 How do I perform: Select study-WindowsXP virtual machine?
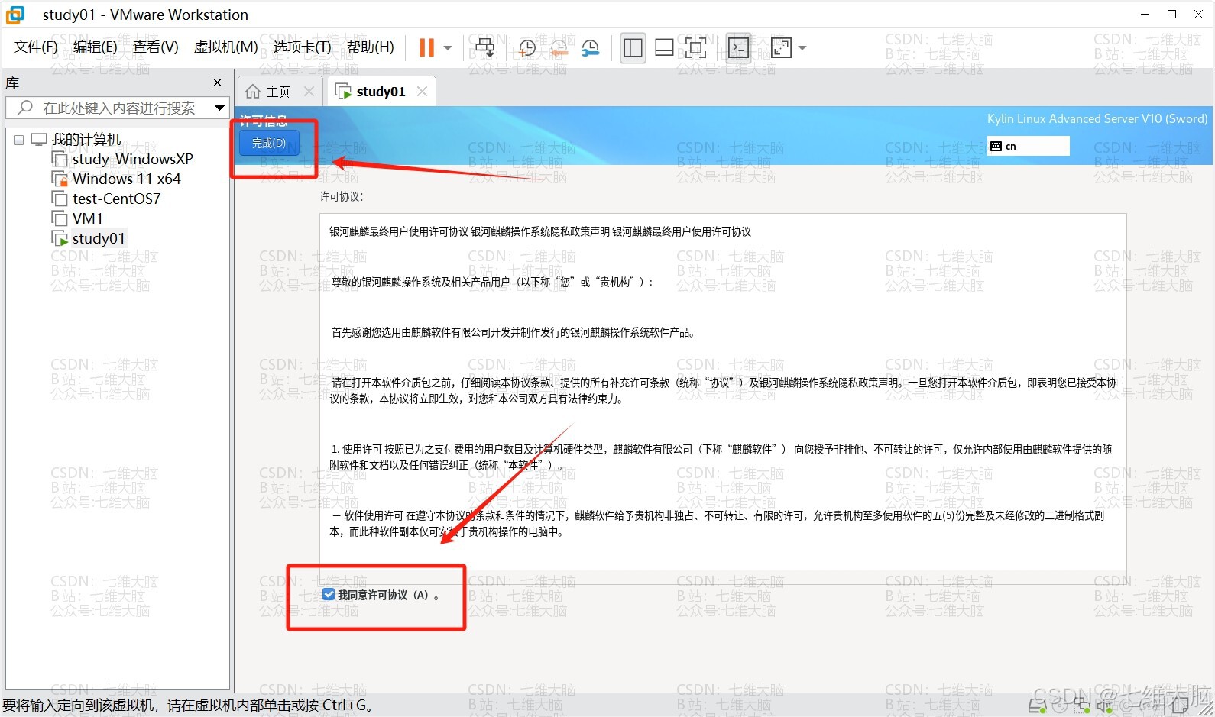(132, 159)
